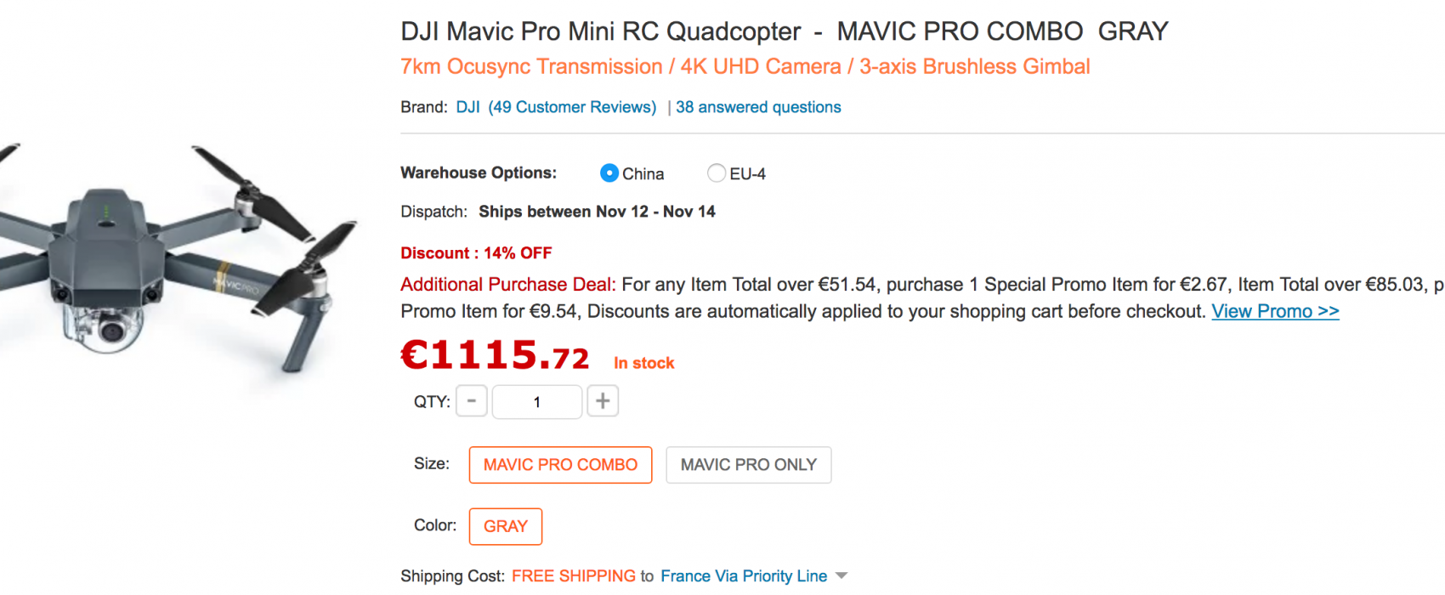
Task: View the 49 Customer Reviews
Action: 572,107
